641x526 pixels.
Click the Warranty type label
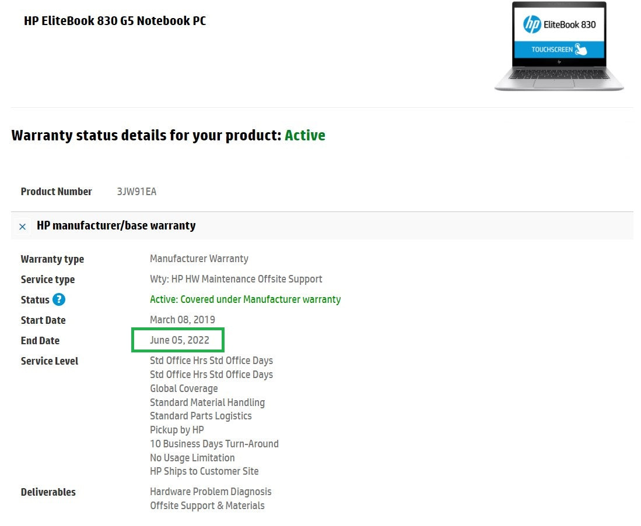pos(52,259)
